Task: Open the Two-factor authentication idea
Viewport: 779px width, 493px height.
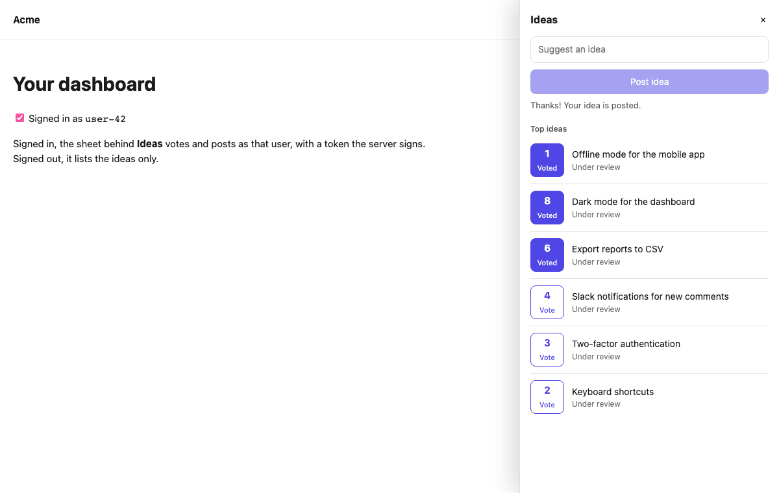Action: pos(626,344)
